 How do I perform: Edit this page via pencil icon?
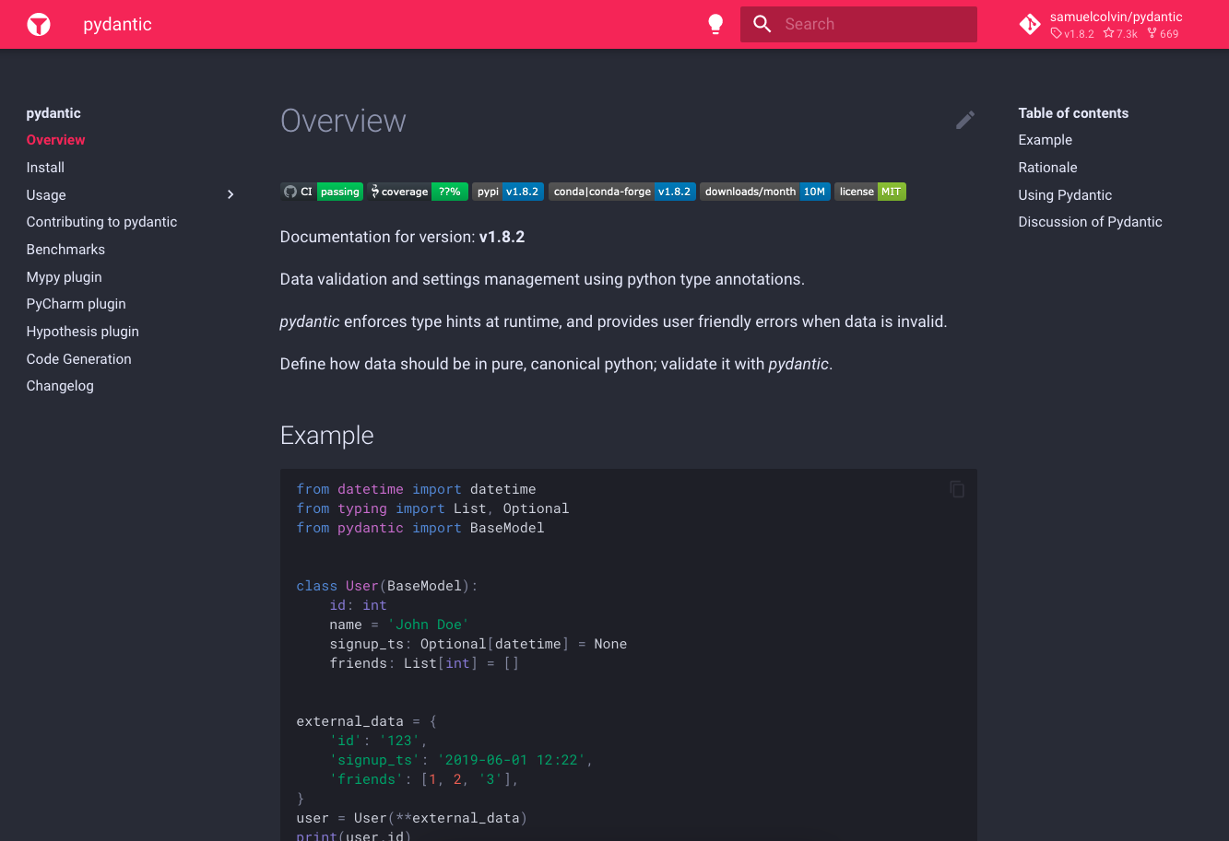click(965, 120)
